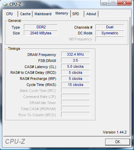The height and width of the screenshot is (150, 134).
Task: Click the grayed DRAM Idle Timer label
Action: click(43, 103)
